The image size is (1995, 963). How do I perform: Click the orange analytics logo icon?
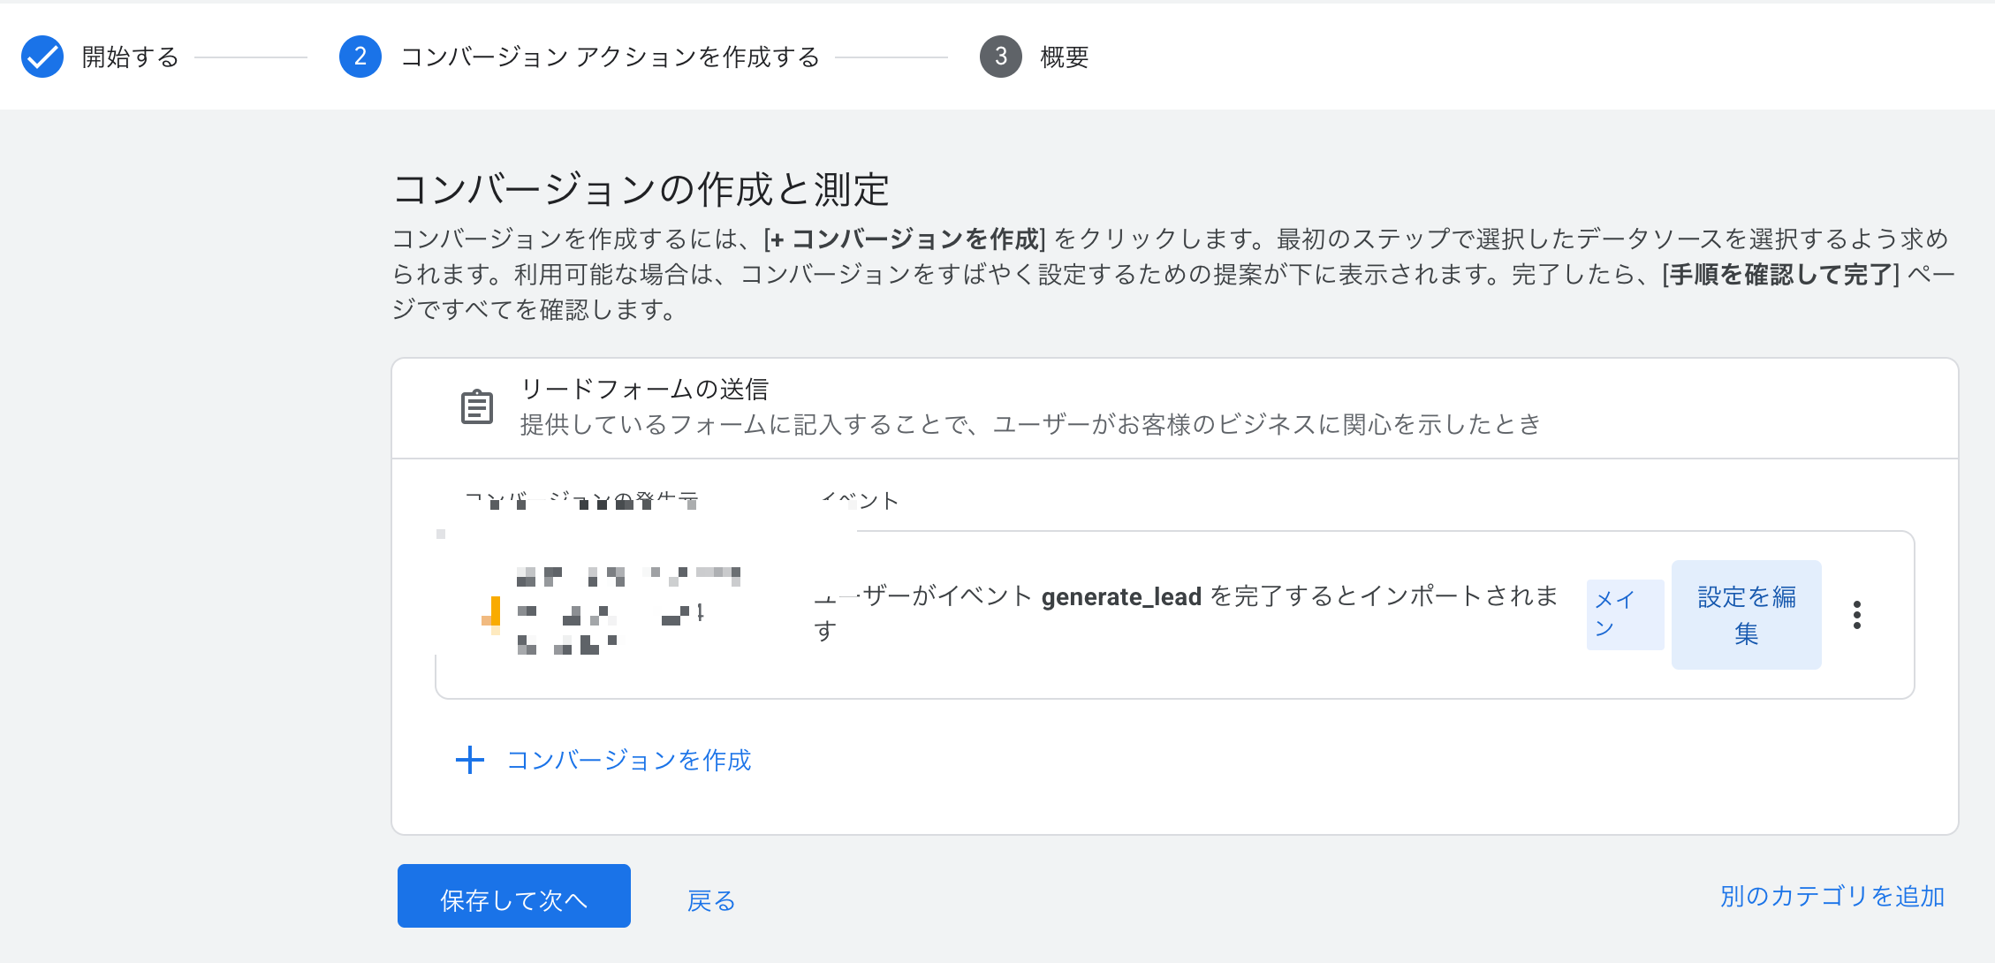(x=491, y=615)
